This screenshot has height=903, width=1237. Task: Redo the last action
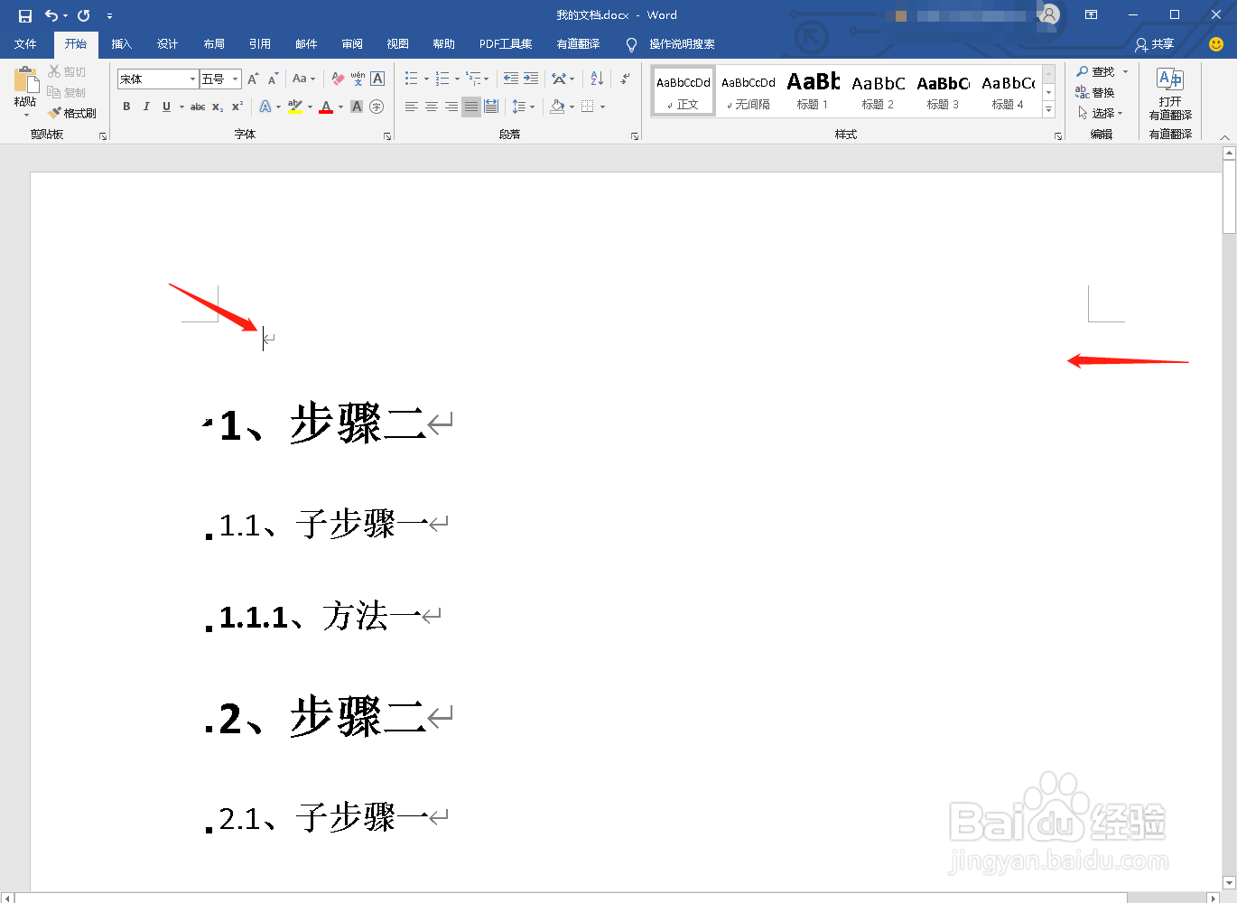click(x=84, y=15)
